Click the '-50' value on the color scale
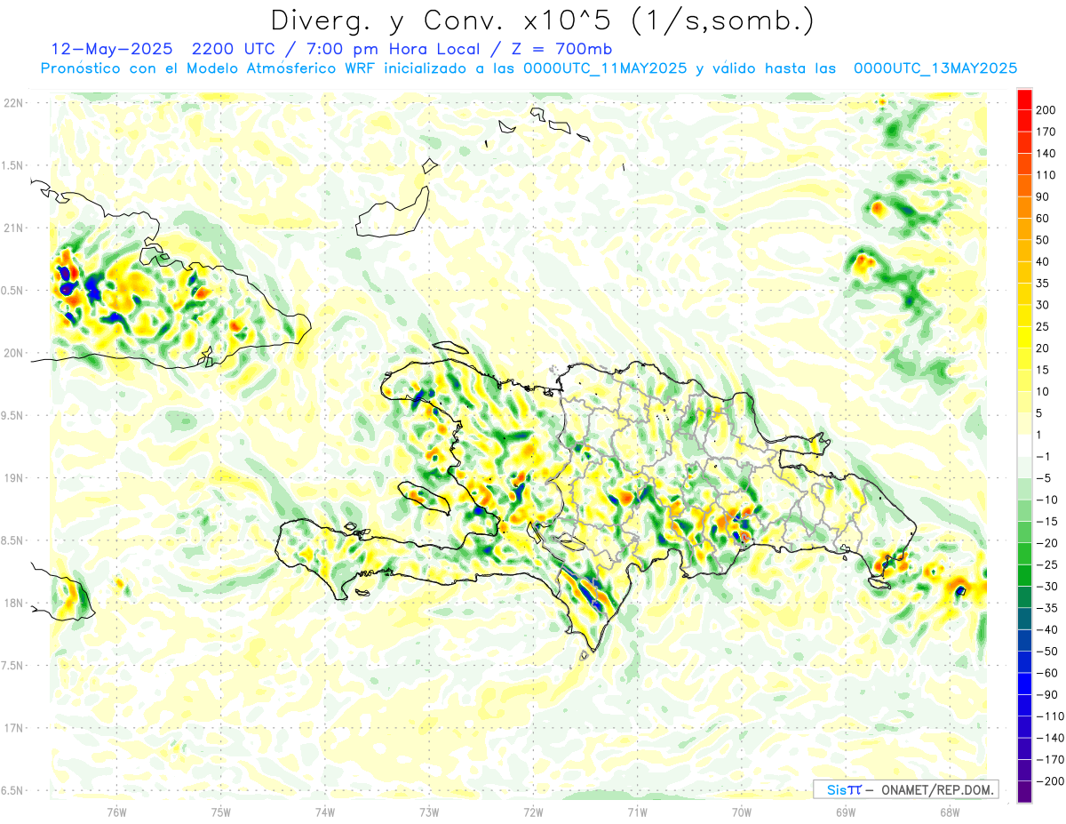 1046,652
